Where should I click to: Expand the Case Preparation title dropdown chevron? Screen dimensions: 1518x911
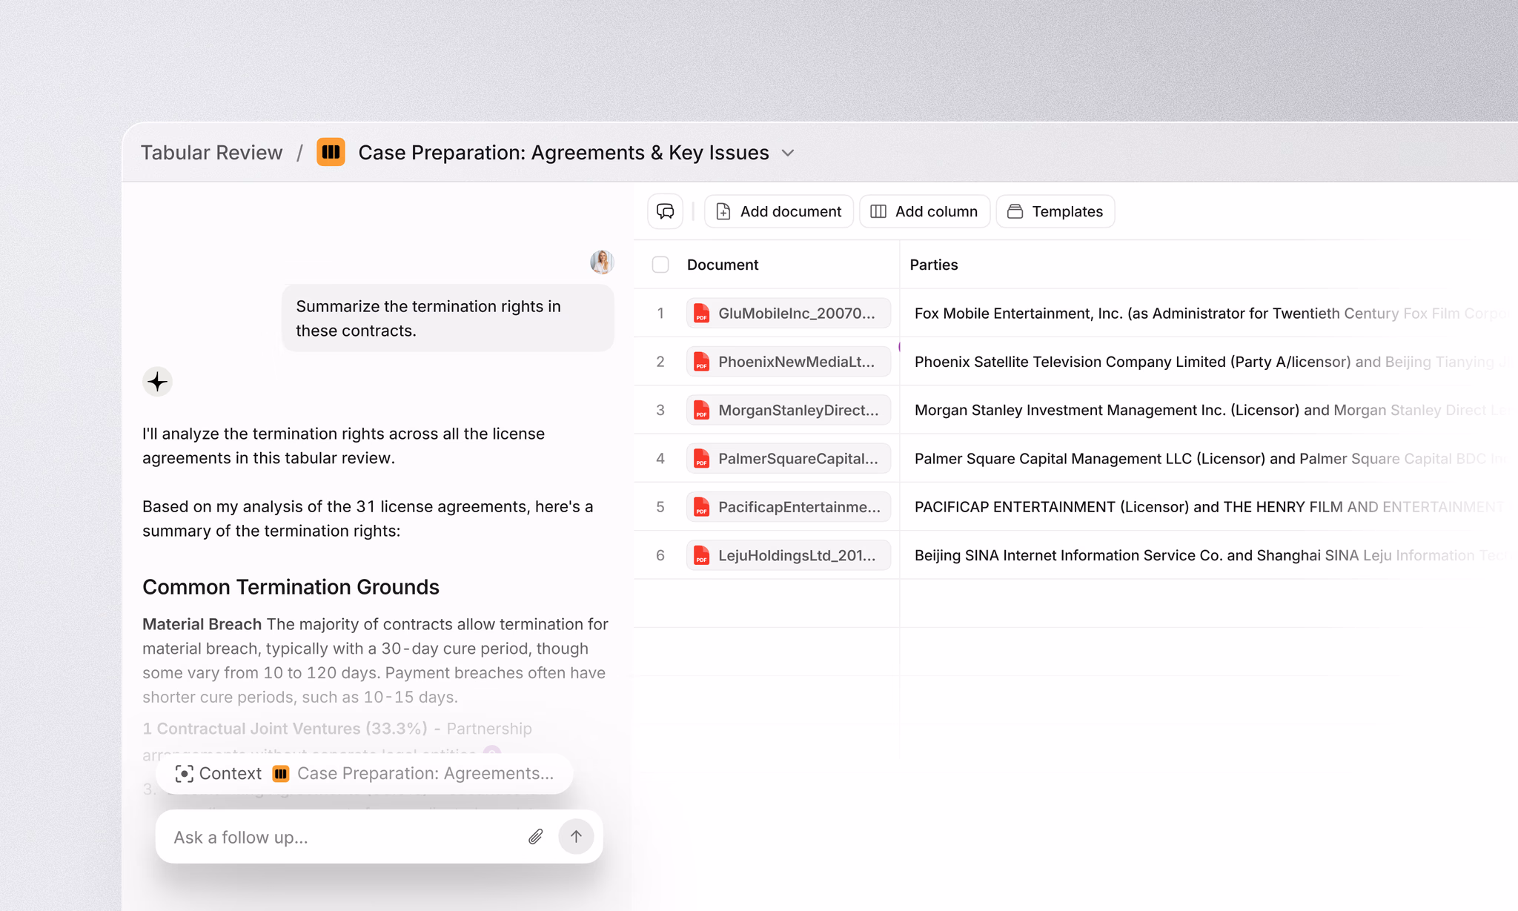pos(788,153)
